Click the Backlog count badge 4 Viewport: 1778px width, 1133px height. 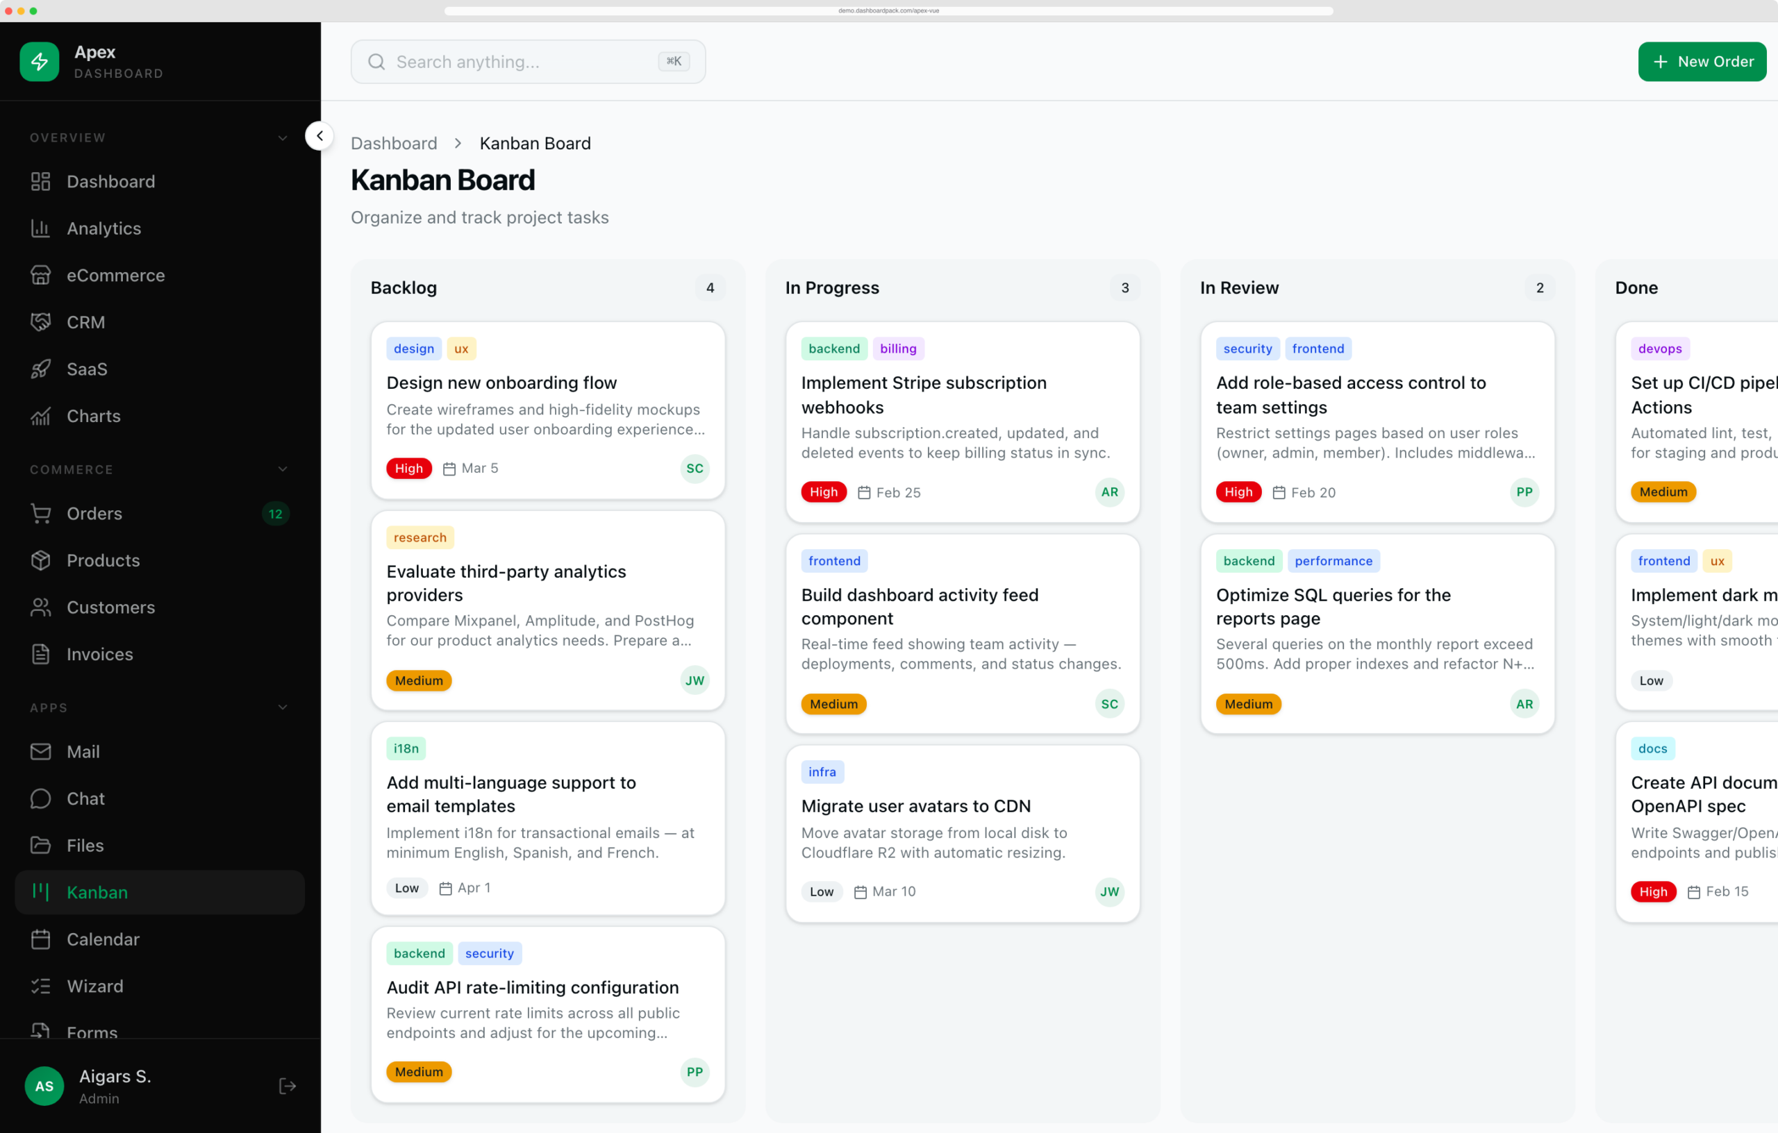click(711, 288)
